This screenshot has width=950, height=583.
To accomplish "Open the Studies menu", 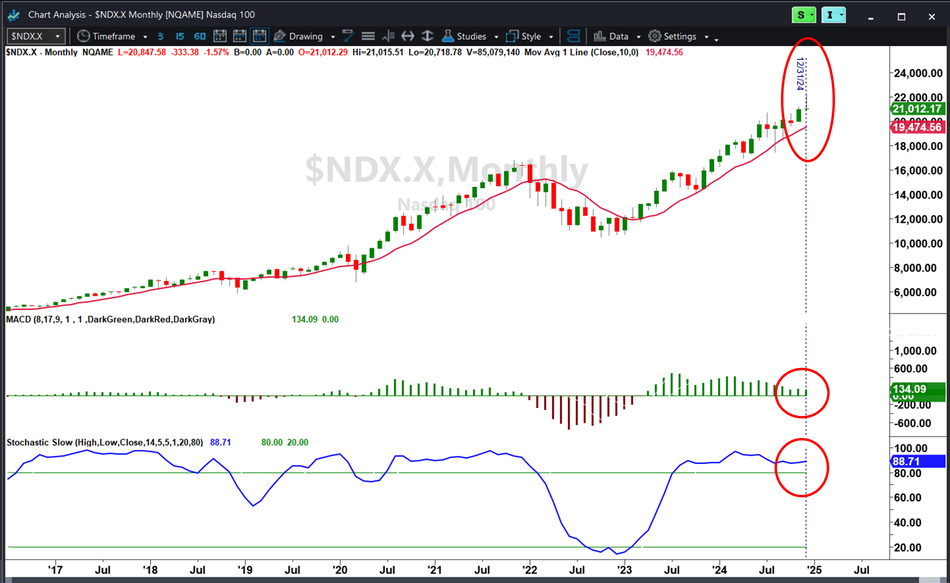I will [470, 36].
